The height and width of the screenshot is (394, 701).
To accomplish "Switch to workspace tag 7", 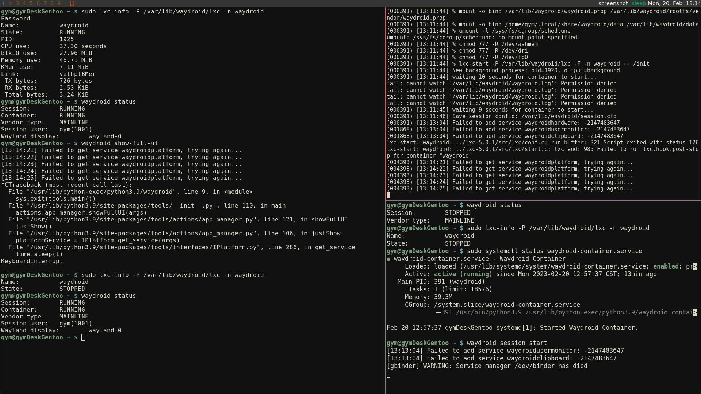I will click(45, 3).
